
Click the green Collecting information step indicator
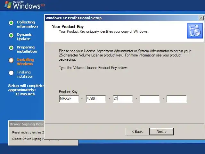[11, 23]
